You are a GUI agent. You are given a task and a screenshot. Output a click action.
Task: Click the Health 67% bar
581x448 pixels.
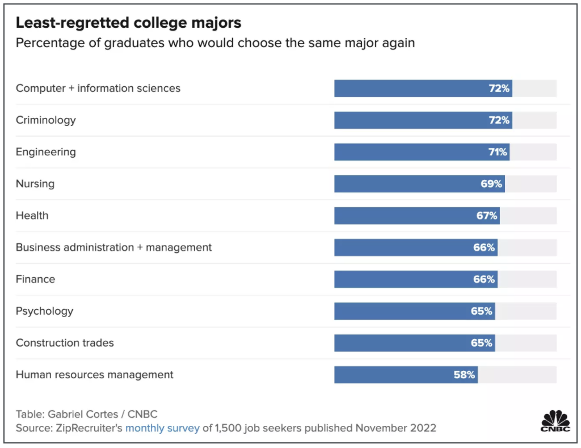pyautogui.click(x=416, y=215)
